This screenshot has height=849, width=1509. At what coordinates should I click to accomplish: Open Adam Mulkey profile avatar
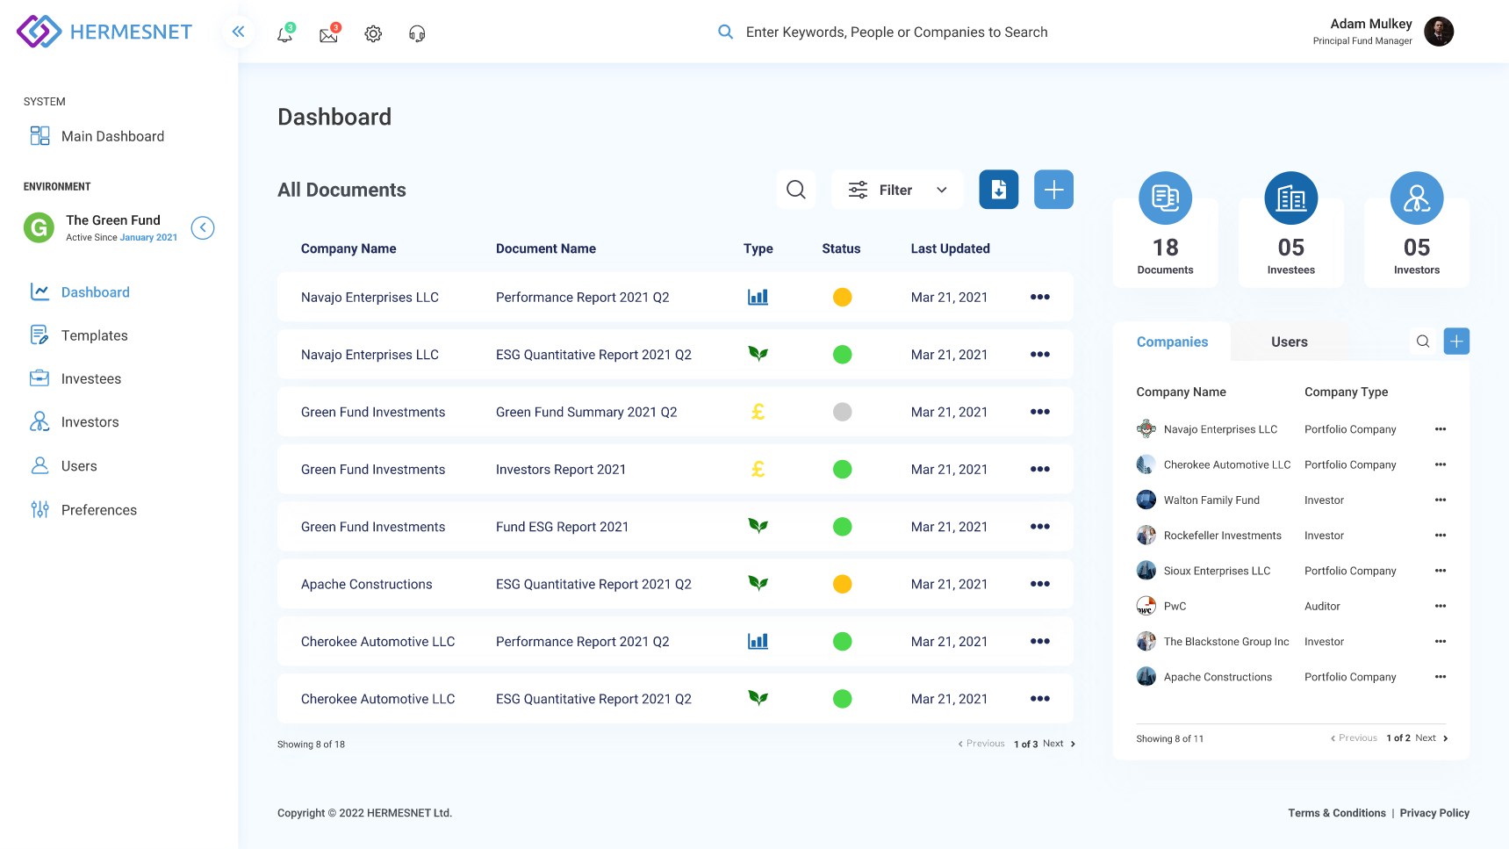click(x=1438, y=32)
